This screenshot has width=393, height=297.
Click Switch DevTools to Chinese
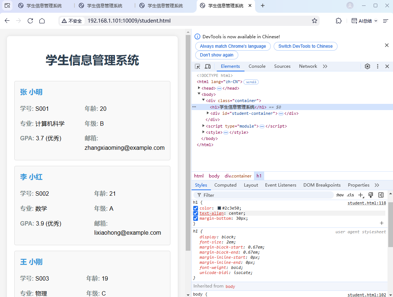click(305, 46)
